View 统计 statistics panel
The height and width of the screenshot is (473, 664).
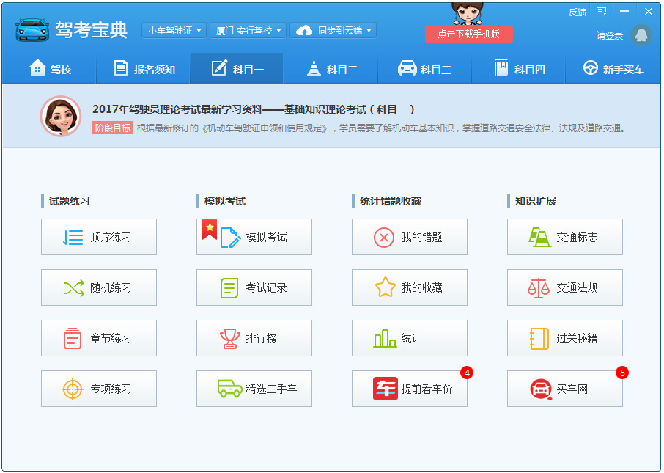(x=409, y=337)
